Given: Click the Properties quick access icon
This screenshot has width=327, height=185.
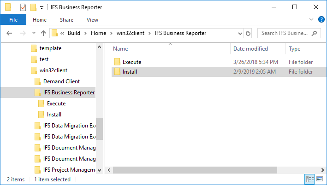Looking at the screenshot, I should pyautogui.click(x=23, y=7).
